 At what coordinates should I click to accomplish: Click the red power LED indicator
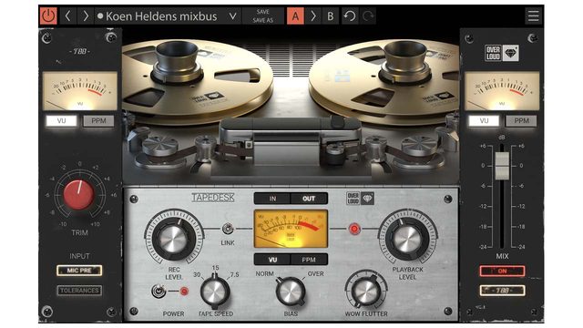pyautogui.click(x=184, y=292)
